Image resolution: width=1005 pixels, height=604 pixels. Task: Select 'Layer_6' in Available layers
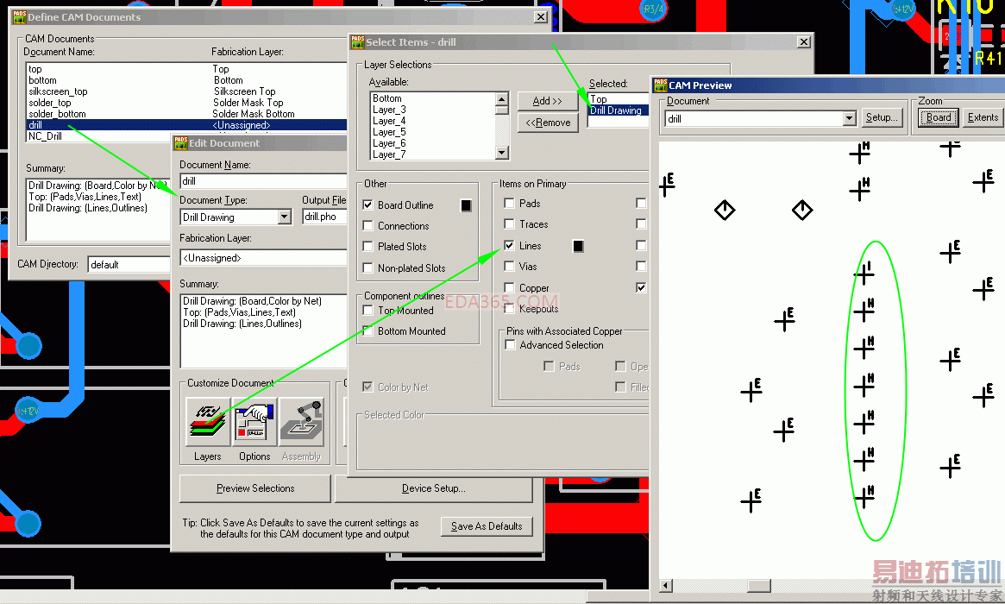click(x=433, y=143)
